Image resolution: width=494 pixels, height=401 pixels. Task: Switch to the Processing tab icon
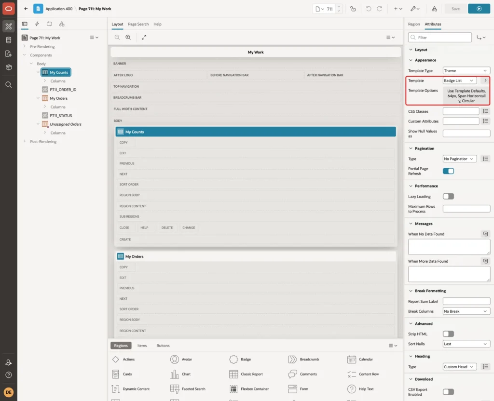(x=50, y=24)
